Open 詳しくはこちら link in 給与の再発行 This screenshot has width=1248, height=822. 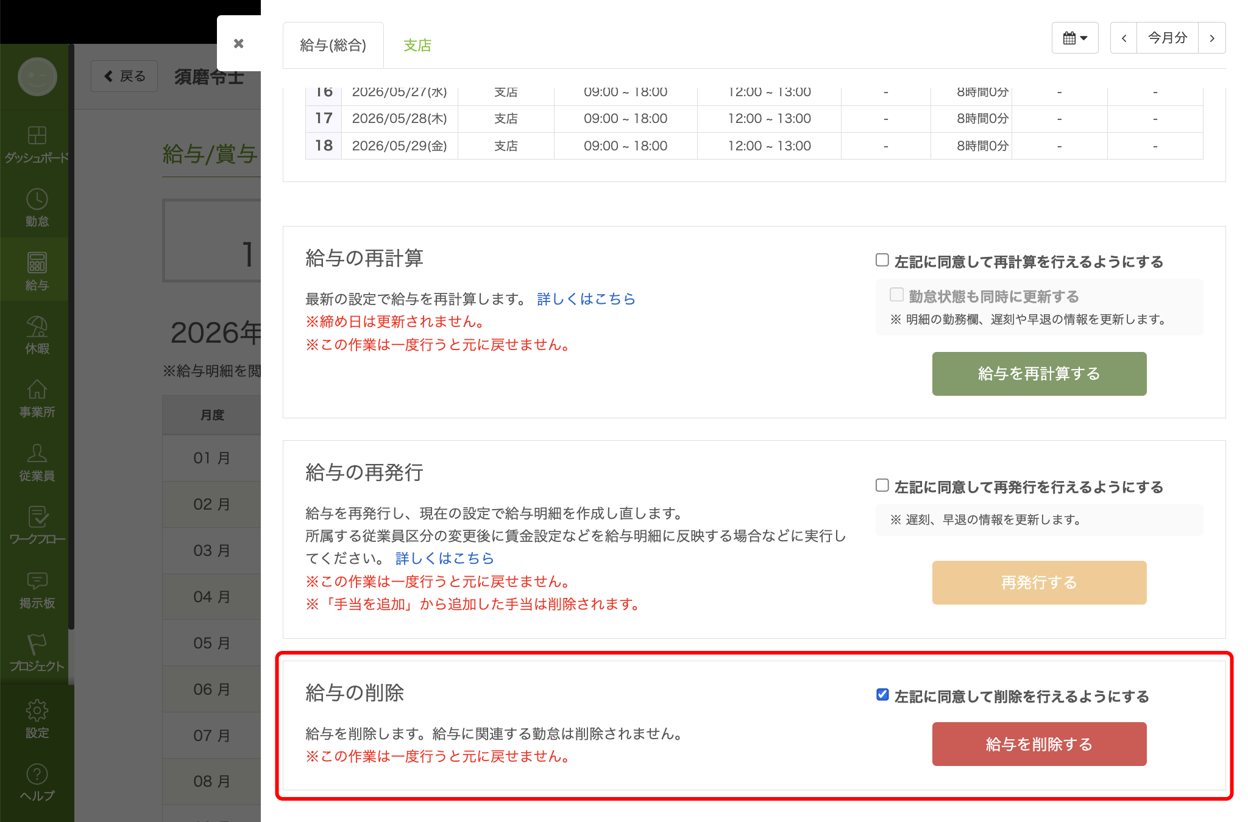pos(444,558)
